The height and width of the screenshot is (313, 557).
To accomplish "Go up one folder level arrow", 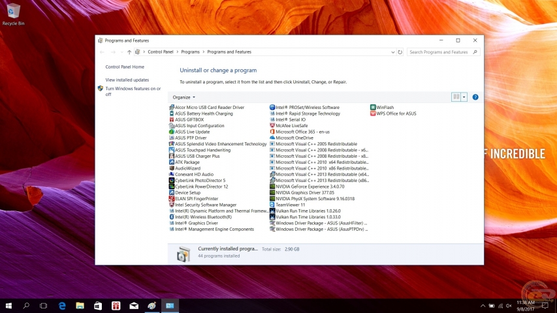I will point(129,52).
